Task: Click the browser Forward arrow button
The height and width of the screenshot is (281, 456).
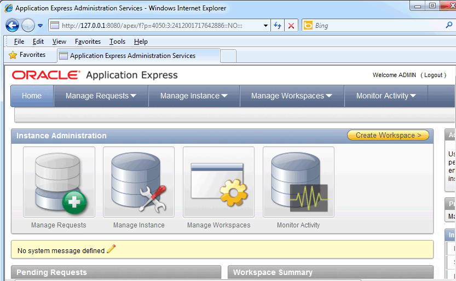Action: (x=28, y=26)
